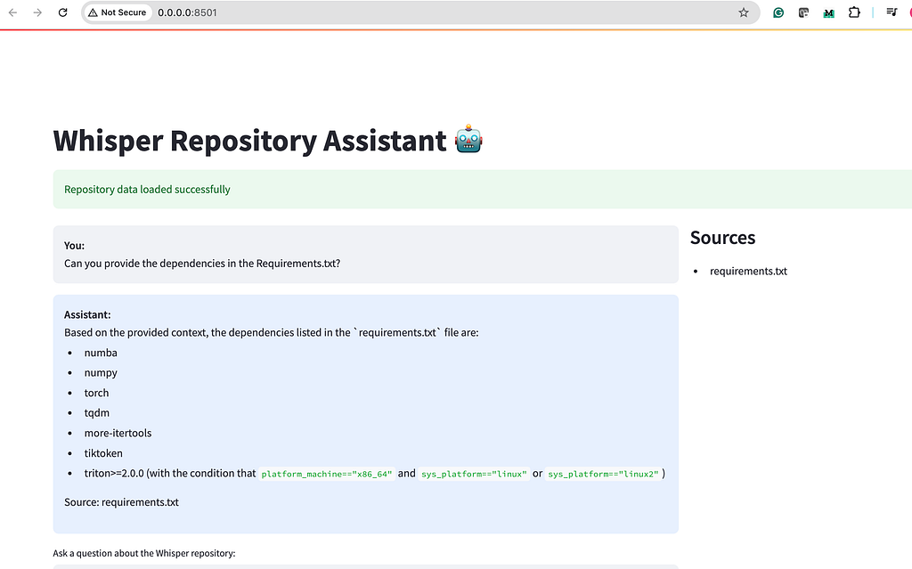This screenshot has height=569, width=912.
Task: Select the 'tqdm' dependency bullet
Action: point(96,413)
